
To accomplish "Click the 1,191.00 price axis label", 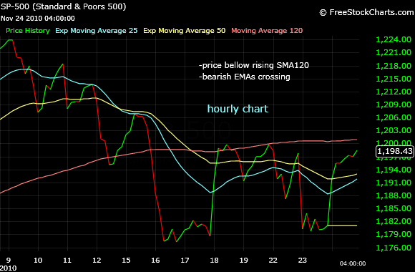I will (x=394, y=183).
